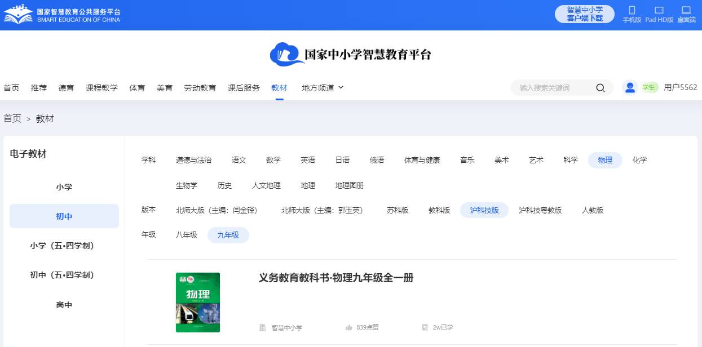This screenshot has width=702, height=347.
Task: Filter by subject 俄语
Action: [377, 160]
